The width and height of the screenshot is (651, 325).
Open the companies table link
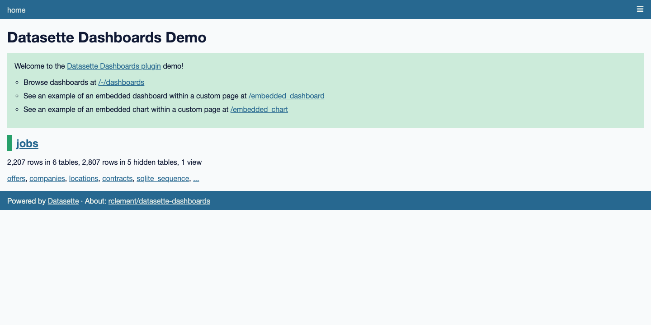(47, 178)
